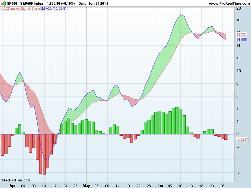Click the '14' date label after May 09
The height and width of the screenshot is (188, 251).
[x=117, y=186]
